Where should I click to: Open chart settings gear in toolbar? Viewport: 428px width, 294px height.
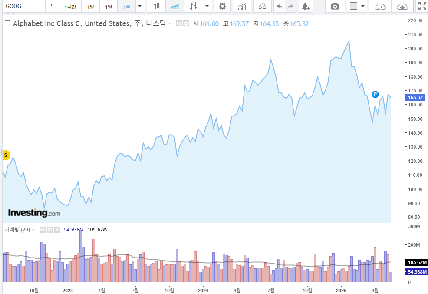click(x=222, y=6)
